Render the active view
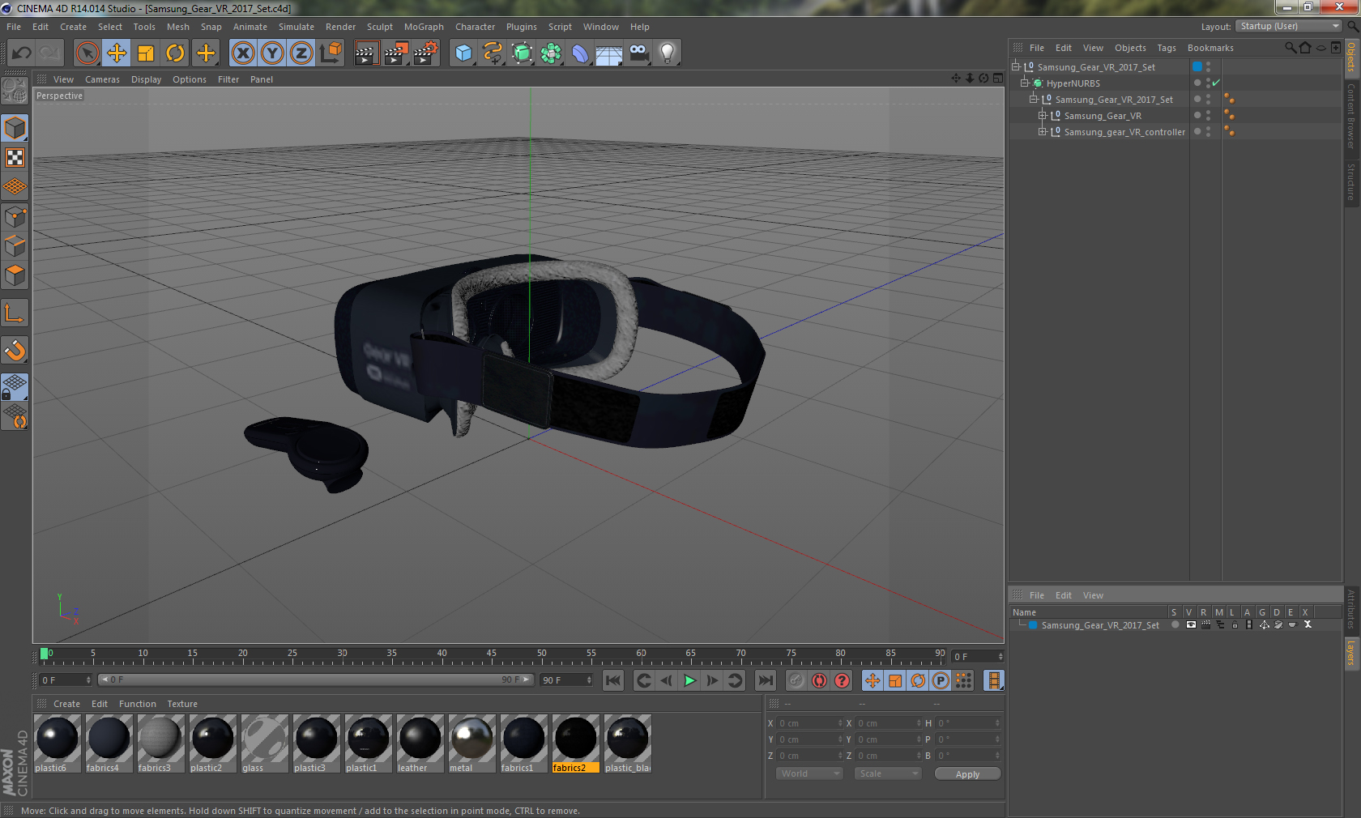 coord(366,53)
